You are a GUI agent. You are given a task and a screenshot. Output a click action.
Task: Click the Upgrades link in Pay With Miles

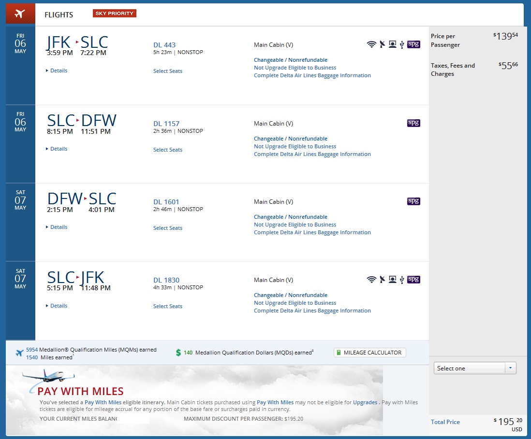366,402
